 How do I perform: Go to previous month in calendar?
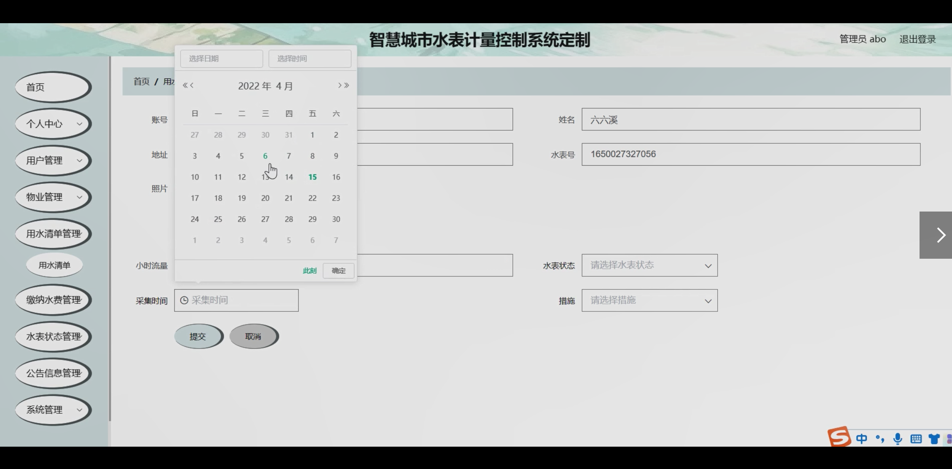point(192,86)
